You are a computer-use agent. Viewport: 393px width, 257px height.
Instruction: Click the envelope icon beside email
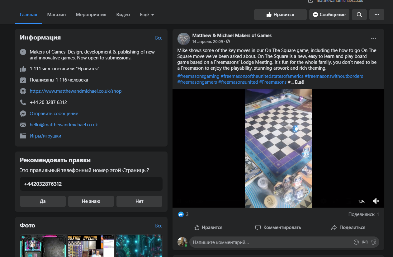point(23,125)
